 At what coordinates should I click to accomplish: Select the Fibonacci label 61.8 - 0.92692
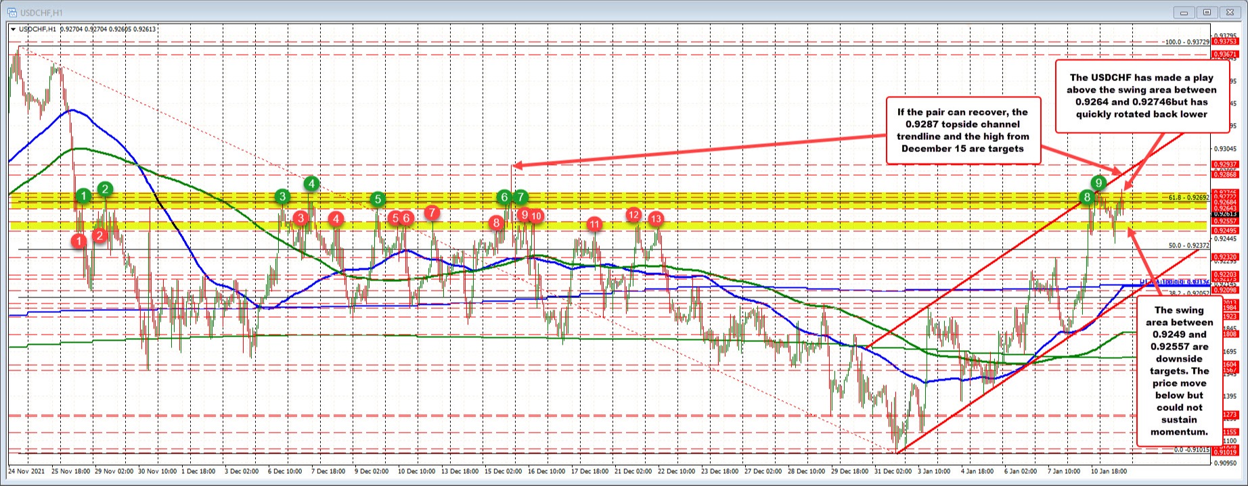coord(1189,197)
